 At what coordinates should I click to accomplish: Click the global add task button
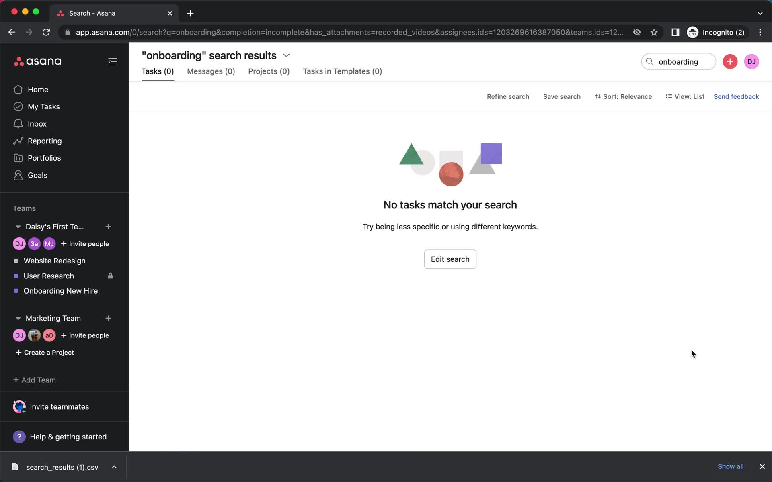[x=730, y=61]
